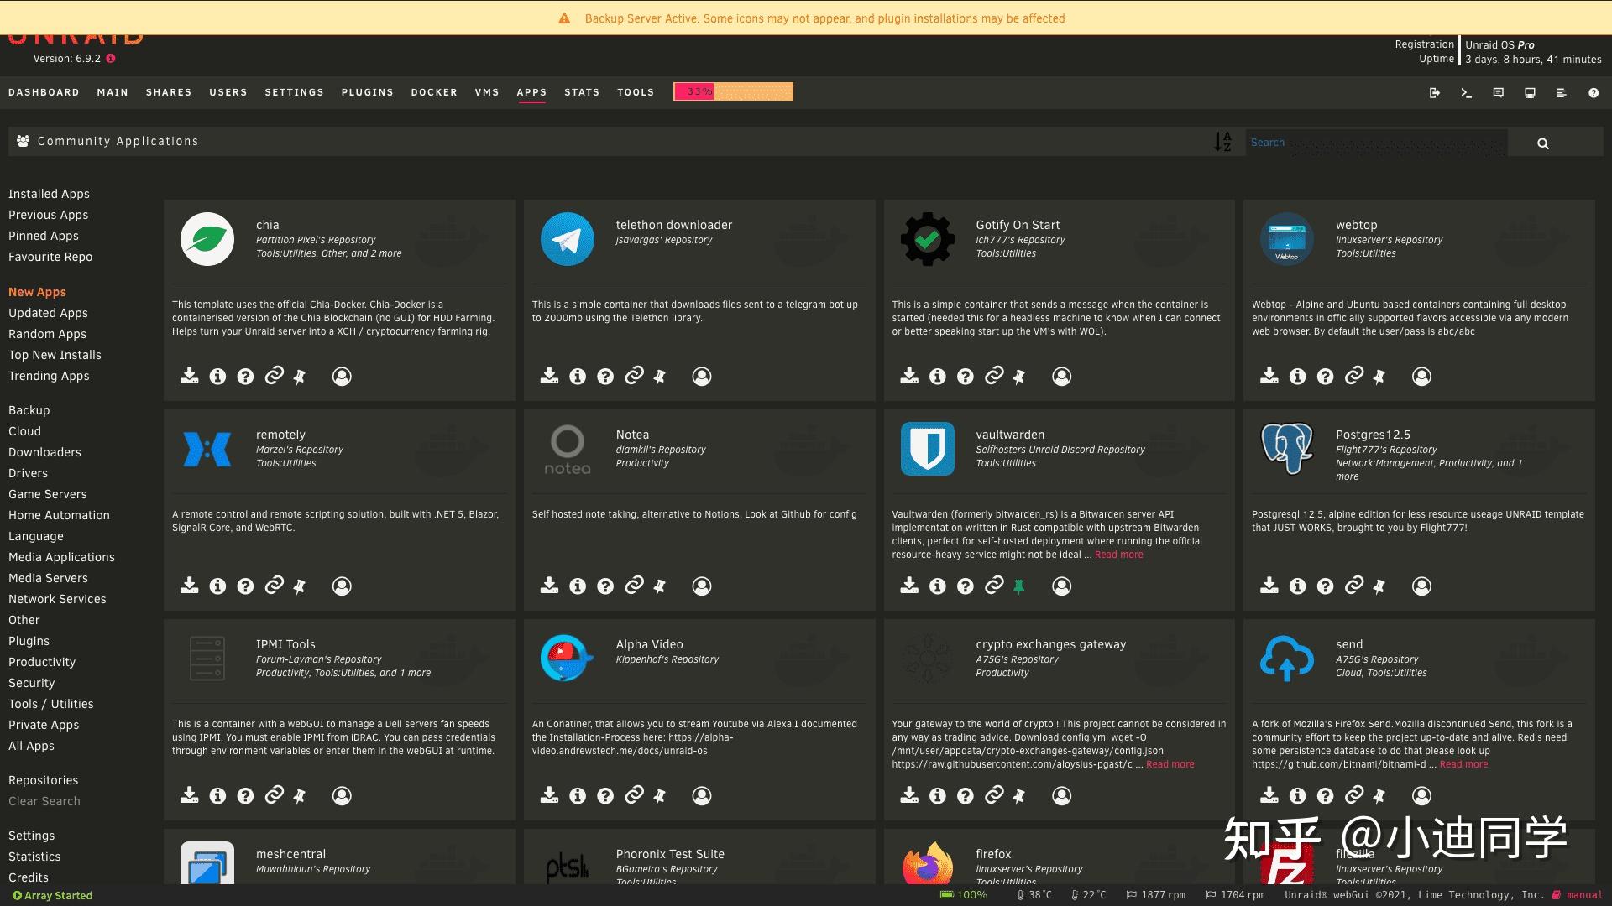Open the terminal icon in header
This screenshot has width=1612, height=906.
point(1466,93)
